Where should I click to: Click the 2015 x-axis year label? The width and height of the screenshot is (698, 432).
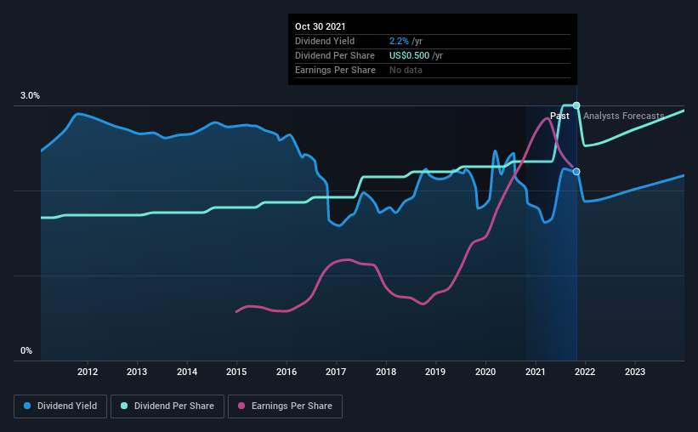pos(236,372)
